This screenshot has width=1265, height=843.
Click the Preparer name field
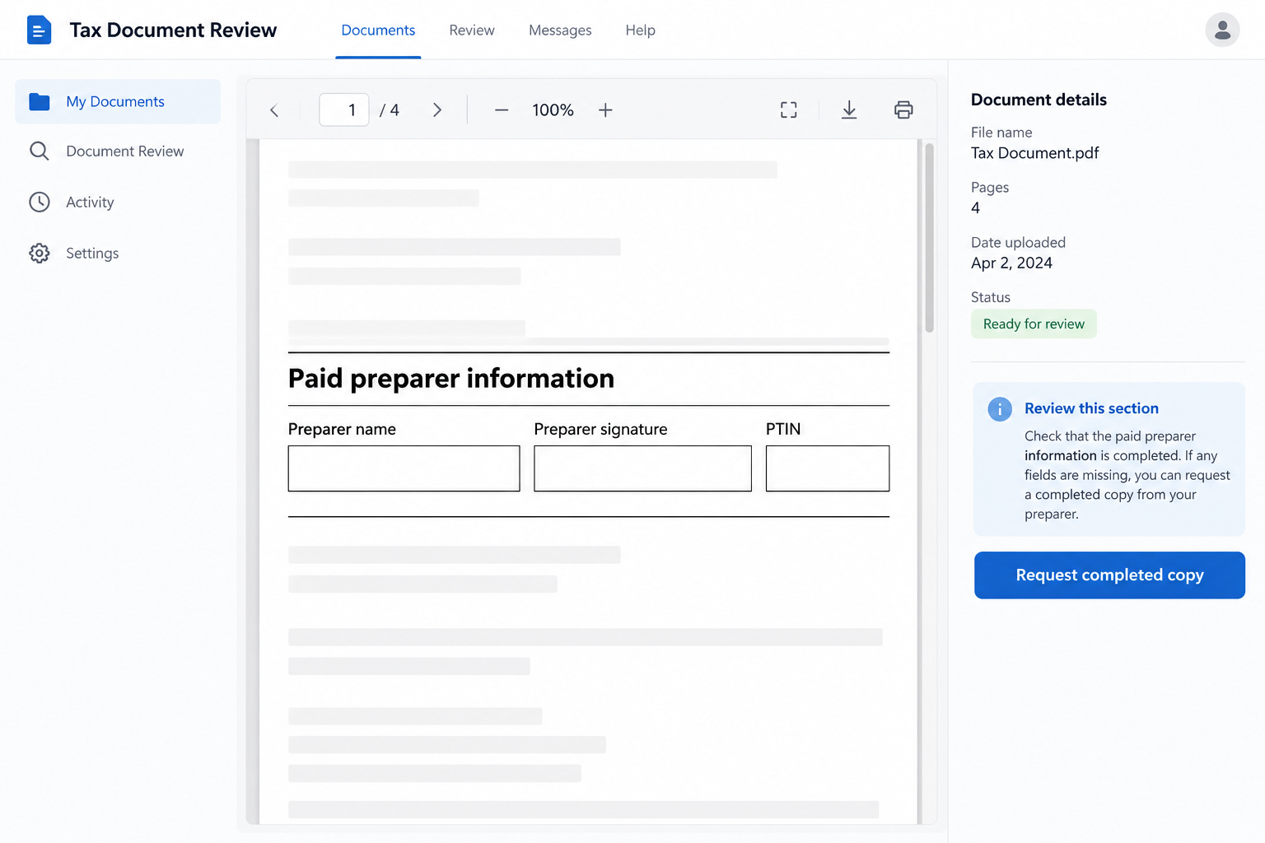[x=404, y=468]
